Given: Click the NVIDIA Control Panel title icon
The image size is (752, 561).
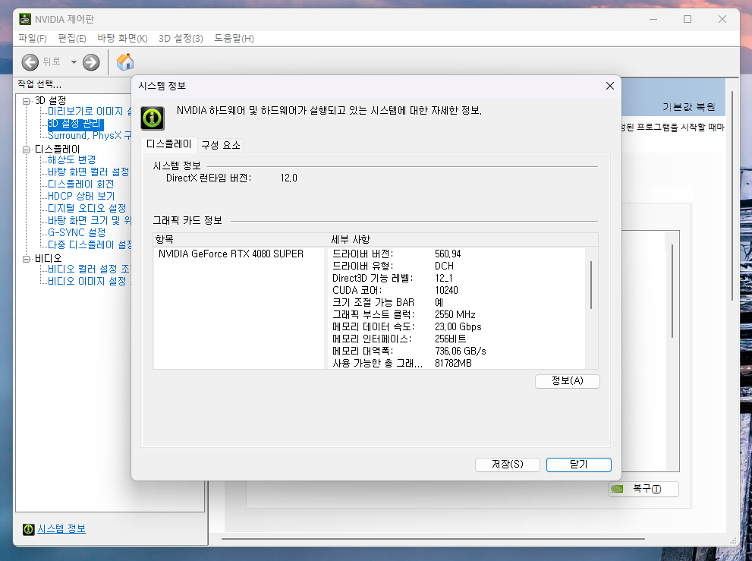Looking at the screenshot, I should click(x=25, y=19).
